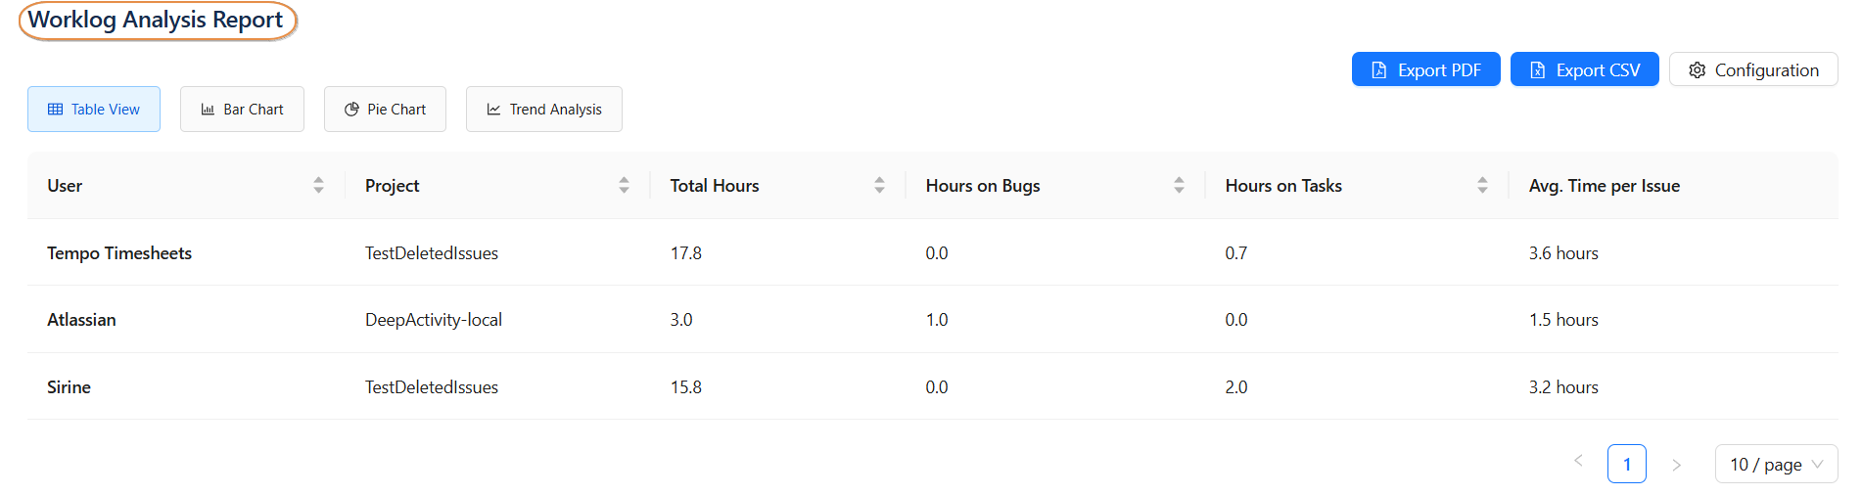This screenshot has width=1862, height=495.
Task: Show the Pie Chart view
Action: pyautogui.click(x=385, y=110)
